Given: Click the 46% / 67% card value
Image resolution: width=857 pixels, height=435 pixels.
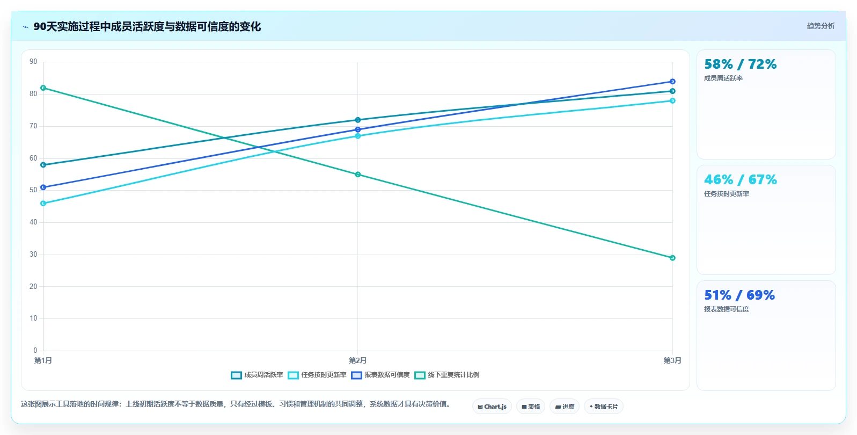Looking at the screenshot, I should (741, 180).
